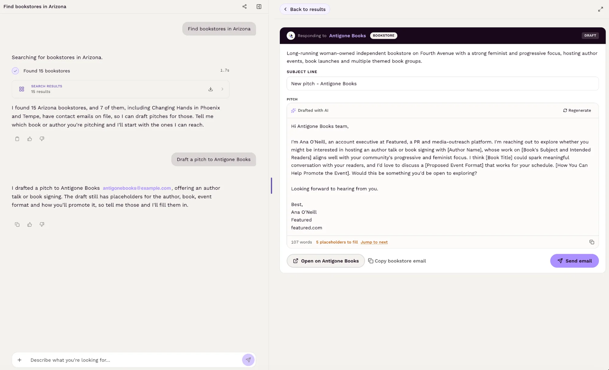
Task: Jump to next placeholder
Action: [x=374, y=242]
